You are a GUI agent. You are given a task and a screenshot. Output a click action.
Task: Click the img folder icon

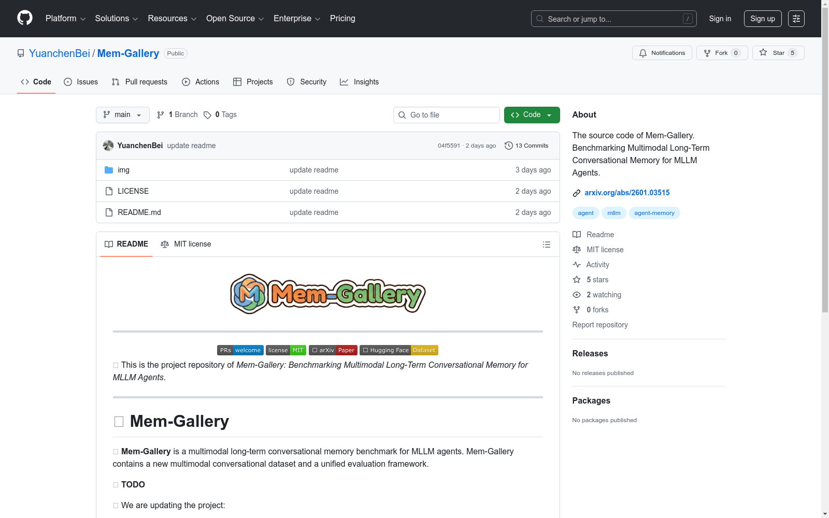[109, 170]
